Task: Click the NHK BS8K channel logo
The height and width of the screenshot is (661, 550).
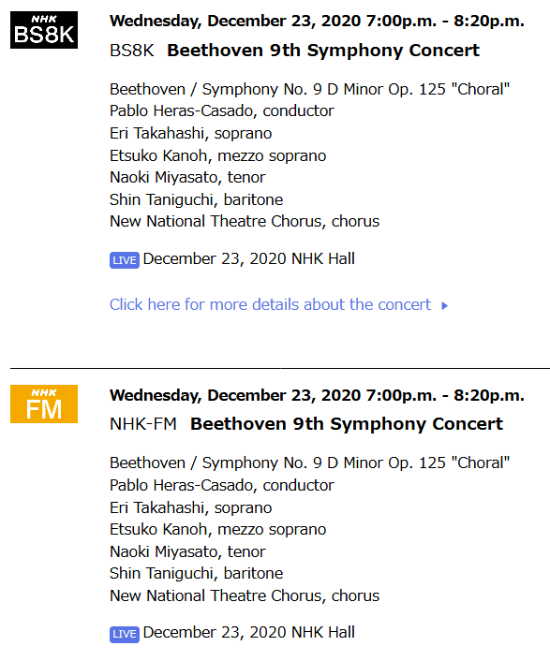Action: pyautogui.click(x=44, y=30)
